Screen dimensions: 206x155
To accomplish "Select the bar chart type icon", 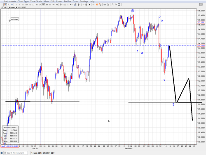I will 9,5.
